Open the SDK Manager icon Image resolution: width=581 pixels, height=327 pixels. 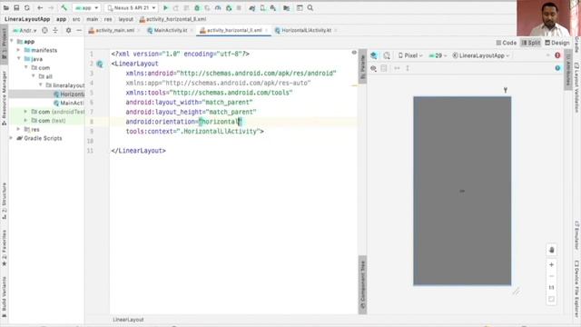pyautogui.click(x=273, y=8)
